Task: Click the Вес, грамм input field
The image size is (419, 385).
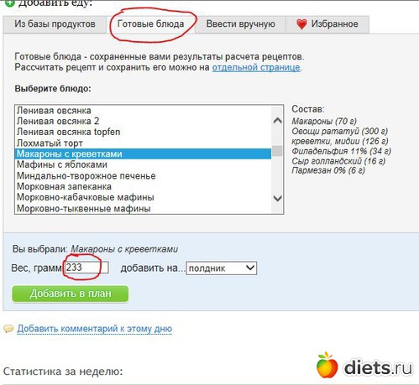Action: [86, 268]
